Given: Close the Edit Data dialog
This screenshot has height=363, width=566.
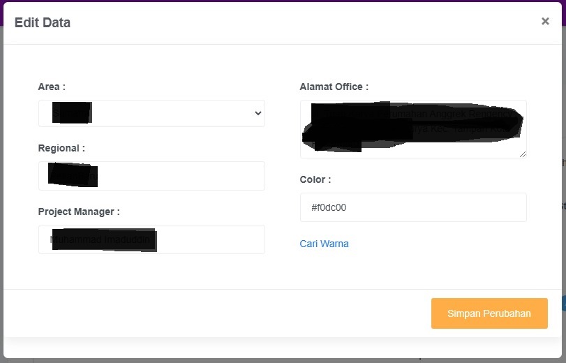Looking at the screenshot, I should (545, 21).
